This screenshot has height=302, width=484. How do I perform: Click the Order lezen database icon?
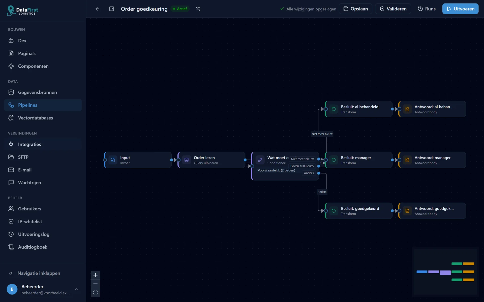[187, 160]
